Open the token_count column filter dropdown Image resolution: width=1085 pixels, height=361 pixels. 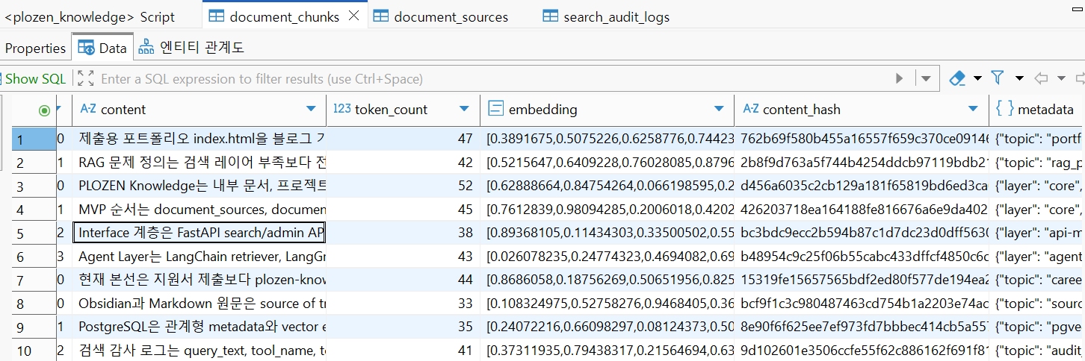point(466,110)
